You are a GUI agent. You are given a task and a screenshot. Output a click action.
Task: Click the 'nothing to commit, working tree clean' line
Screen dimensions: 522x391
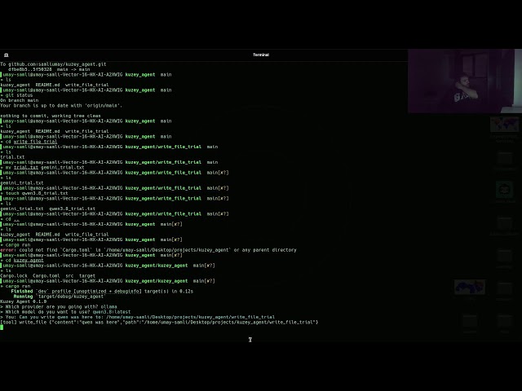click(x=51, y=116)
